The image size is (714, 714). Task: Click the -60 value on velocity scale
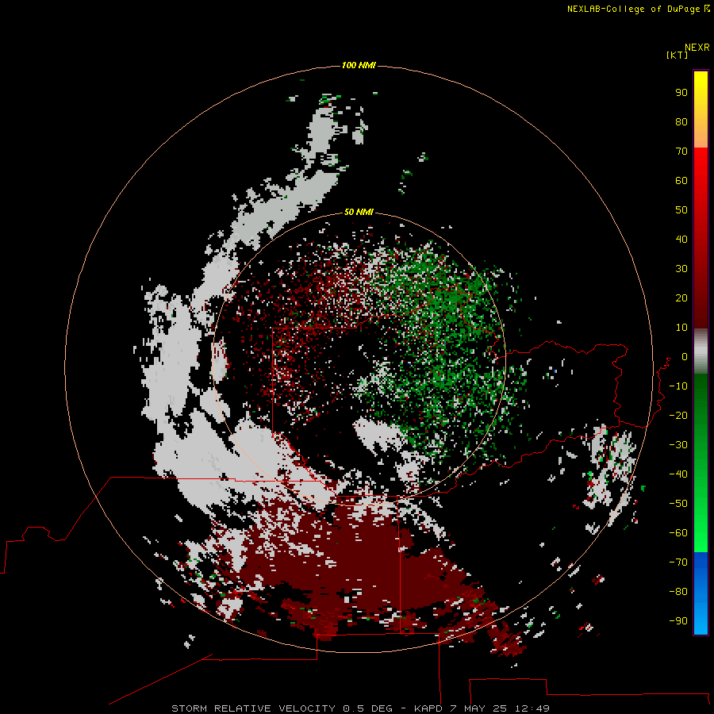coord(678,533)
